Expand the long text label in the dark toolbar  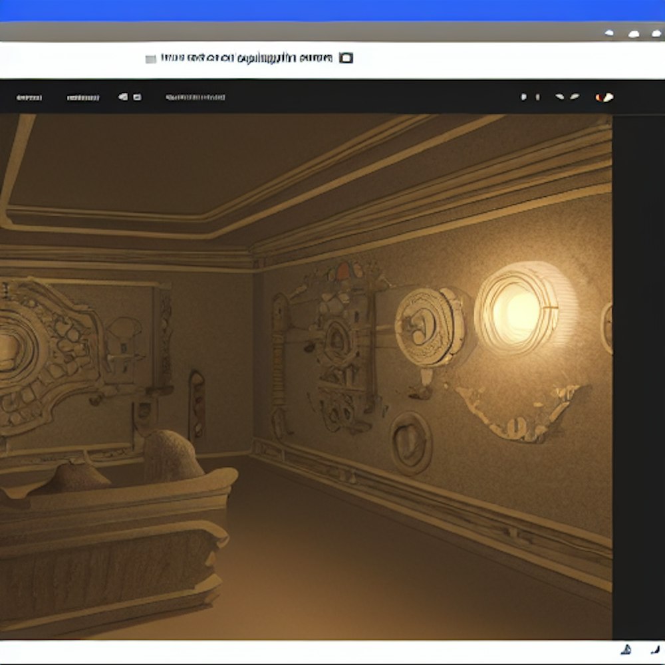pyautogui.click(x=195, y=98)
